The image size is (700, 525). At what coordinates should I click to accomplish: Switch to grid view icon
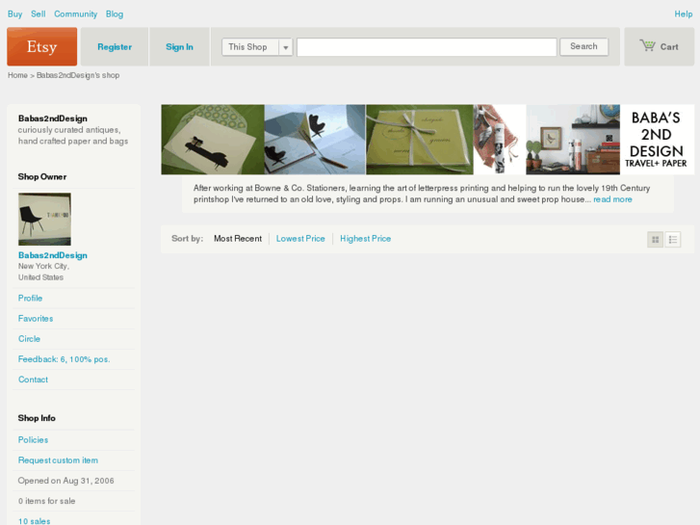[x=656, y=240]
